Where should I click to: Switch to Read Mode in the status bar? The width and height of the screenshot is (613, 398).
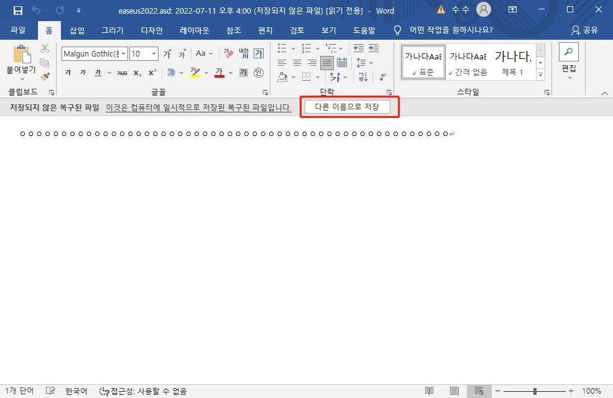click(429, 391)
